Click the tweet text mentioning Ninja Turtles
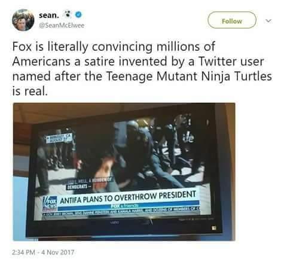The width and height of the screenshot is (287, 262). 142,69
